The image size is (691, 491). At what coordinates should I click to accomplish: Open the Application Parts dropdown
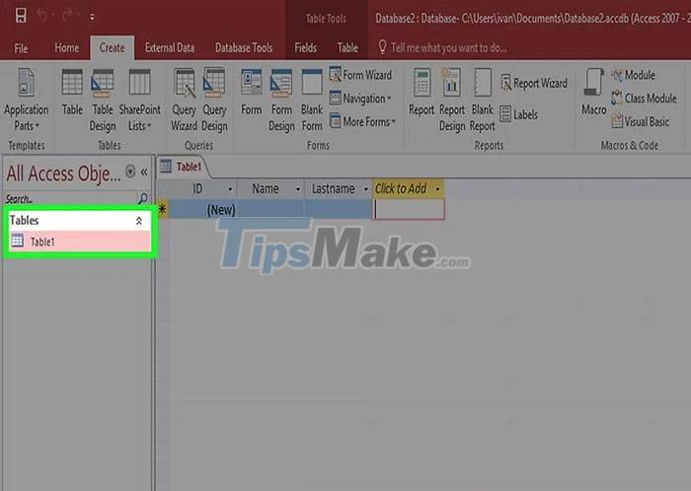point(26,100)
